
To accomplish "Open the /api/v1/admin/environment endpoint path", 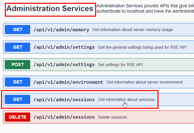I will pos(68,82).
